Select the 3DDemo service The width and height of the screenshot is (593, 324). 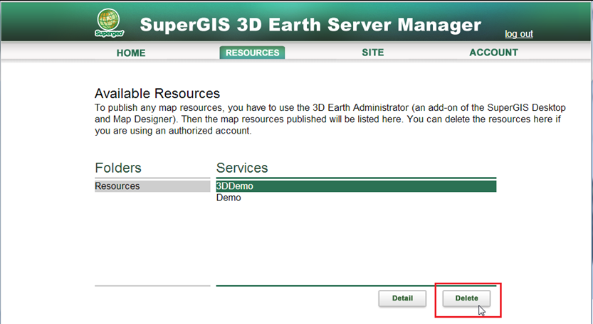click(x=356, y=186)
